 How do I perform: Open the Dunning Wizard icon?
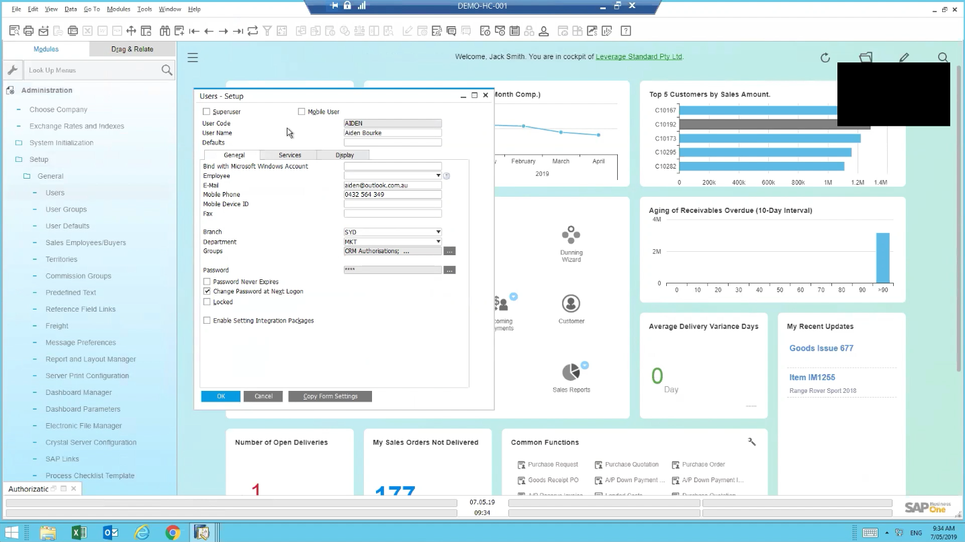571,236
